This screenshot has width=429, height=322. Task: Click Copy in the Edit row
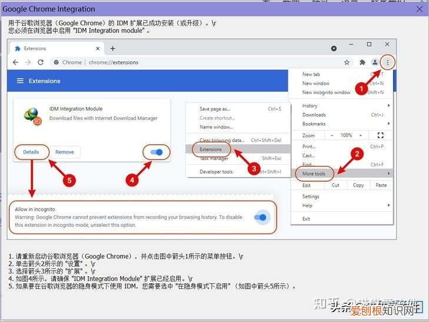click(358, 185)
